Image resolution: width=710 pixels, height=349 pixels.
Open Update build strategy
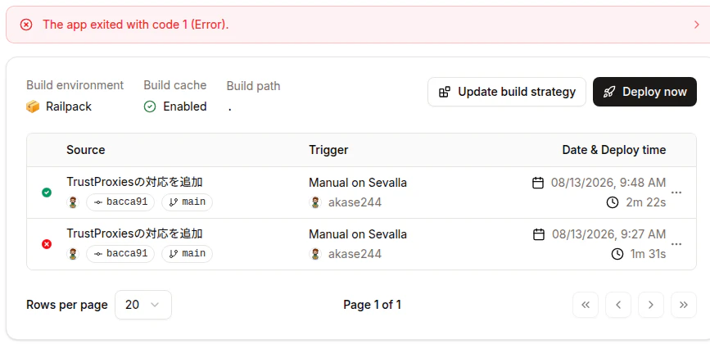(x=507, y=92)
